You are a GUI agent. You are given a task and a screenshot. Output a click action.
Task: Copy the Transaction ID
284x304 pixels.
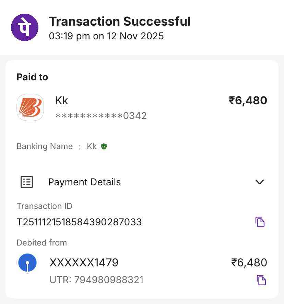tap(260, 222)
